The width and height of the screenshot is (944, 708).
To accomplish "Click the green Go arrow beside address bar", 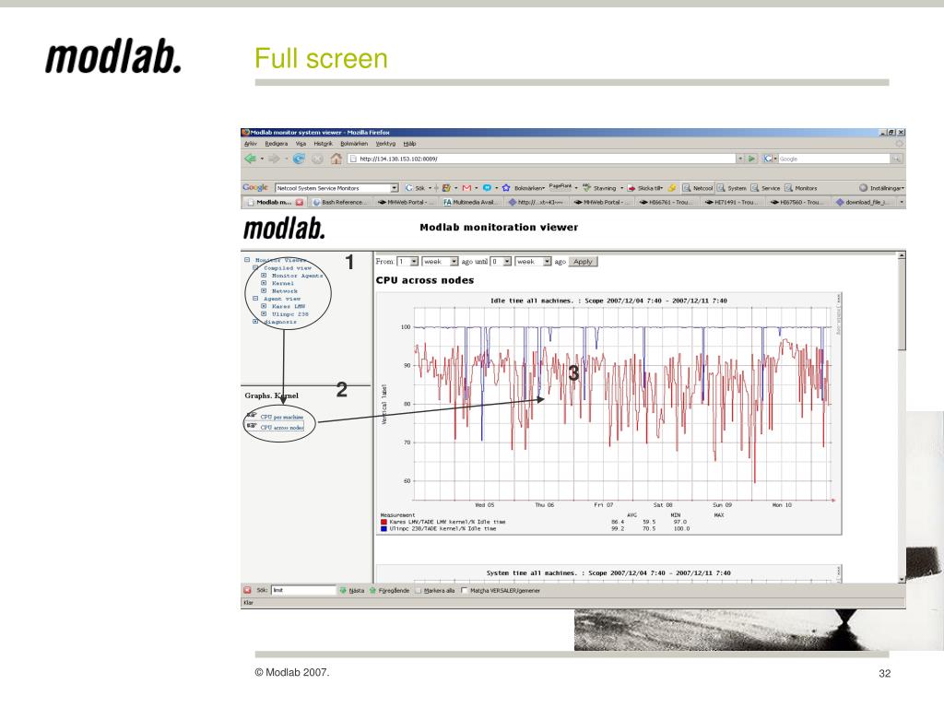I will point(751,159).
